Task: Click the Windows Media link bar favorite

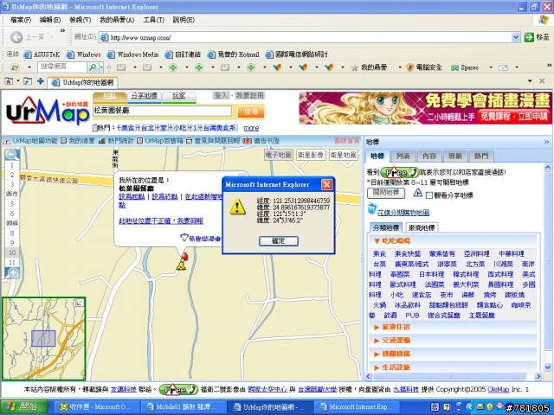Action: (x=132, y=54)
